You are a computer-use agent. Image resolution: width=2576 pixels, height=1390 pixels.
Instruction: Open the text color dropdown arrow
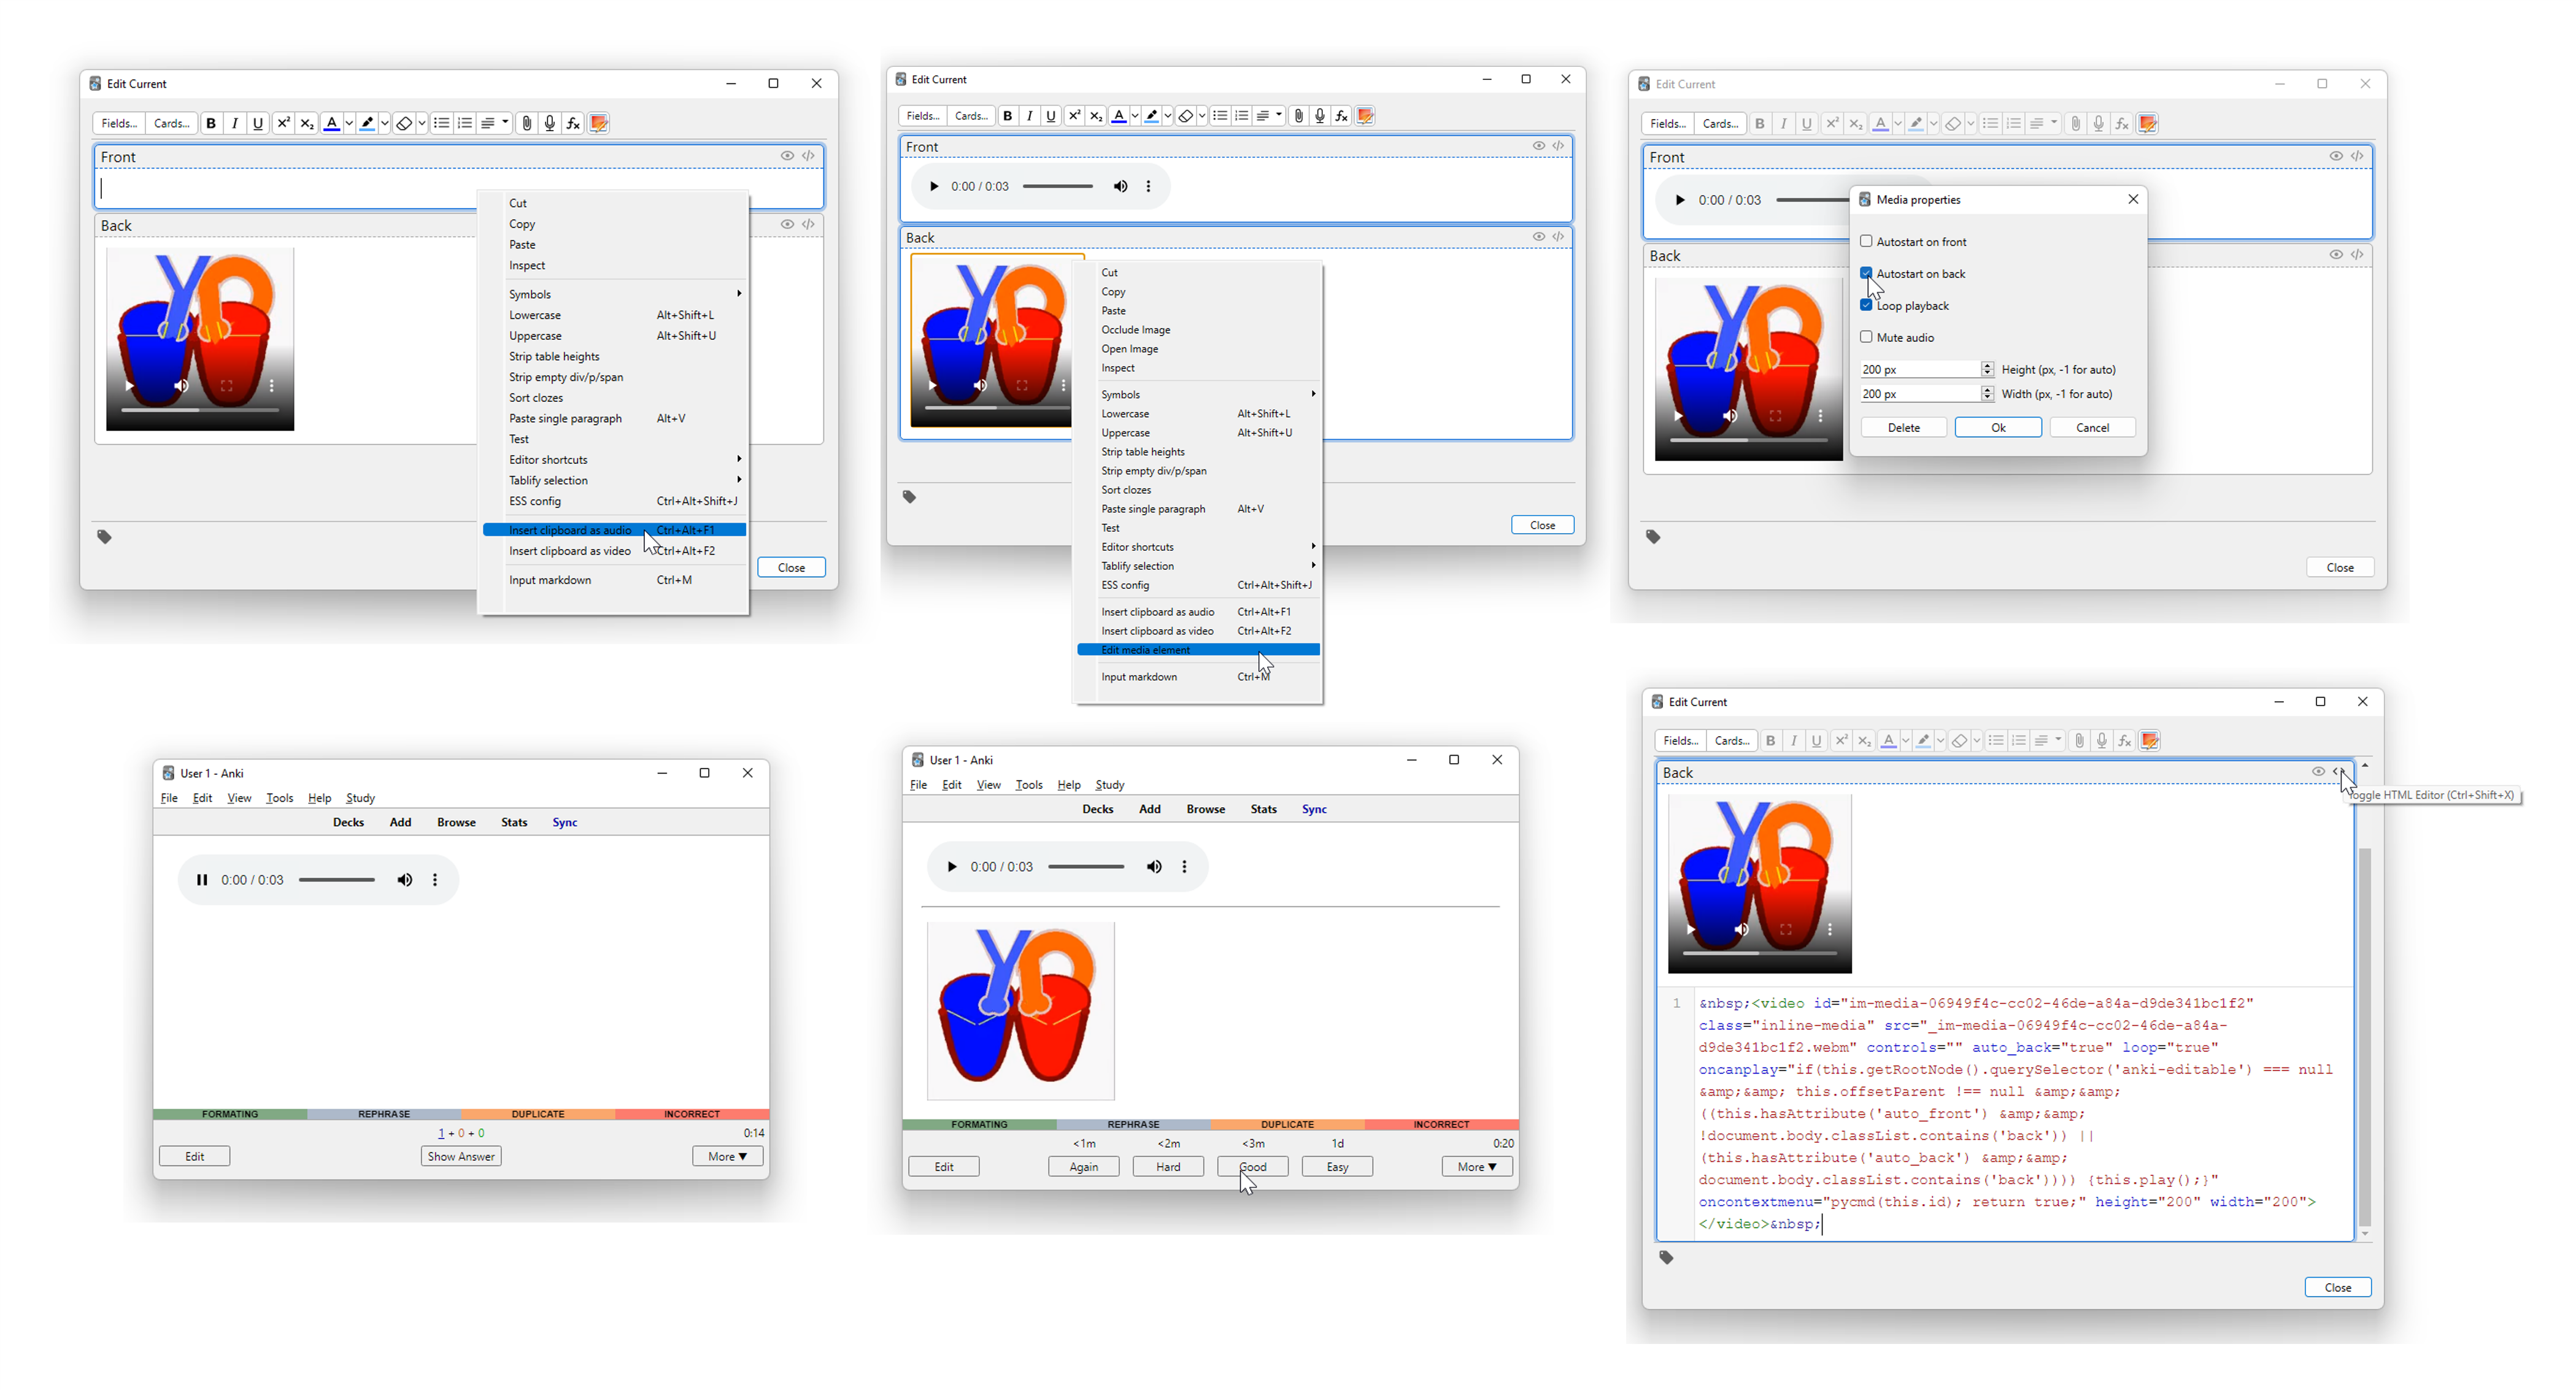(349, 123)
